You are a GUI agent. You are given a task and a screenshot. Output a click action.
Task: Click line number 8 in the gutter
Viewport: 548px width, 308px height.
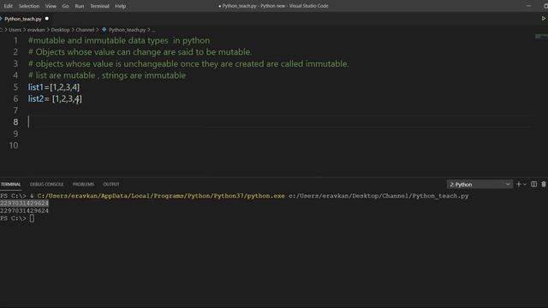15,122
